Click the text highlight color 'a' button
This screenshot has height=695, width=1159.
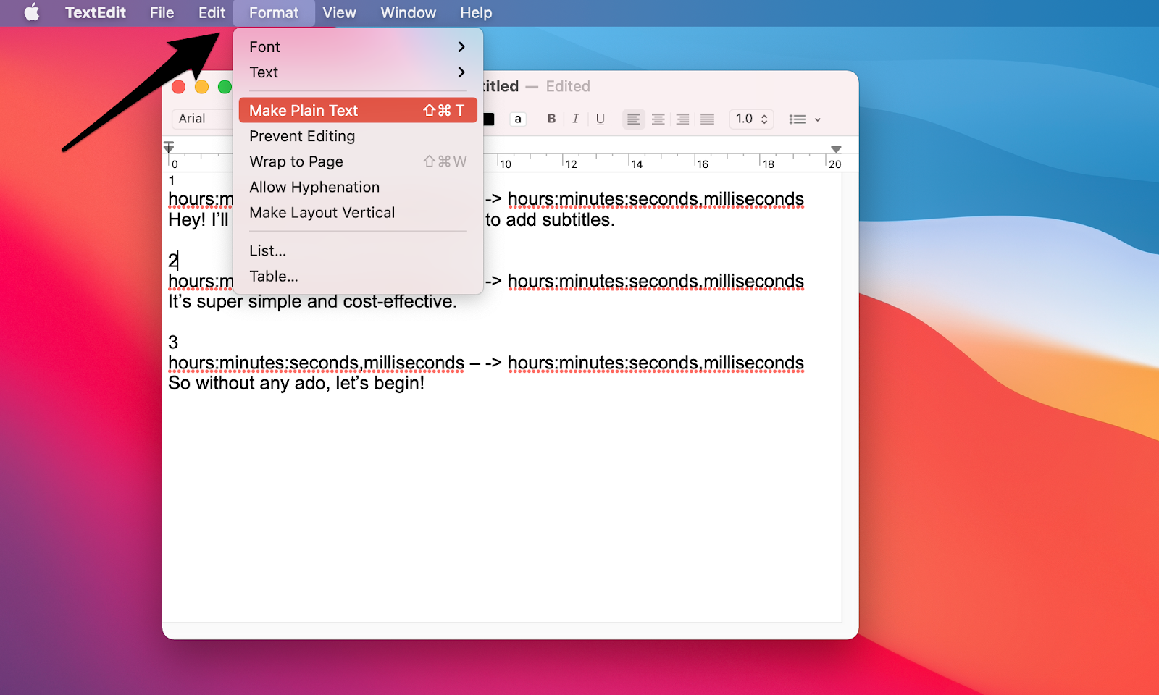[517, 119]
